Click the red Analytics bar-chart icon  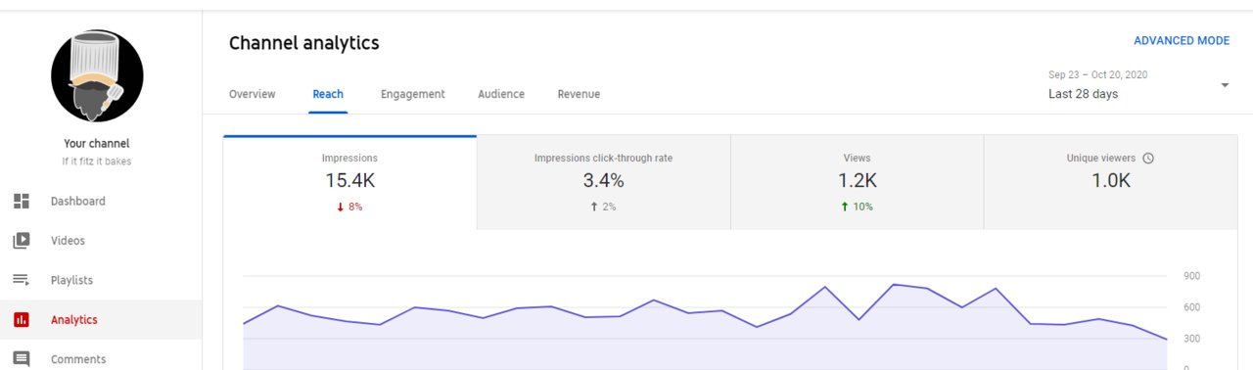click(22, 320)
